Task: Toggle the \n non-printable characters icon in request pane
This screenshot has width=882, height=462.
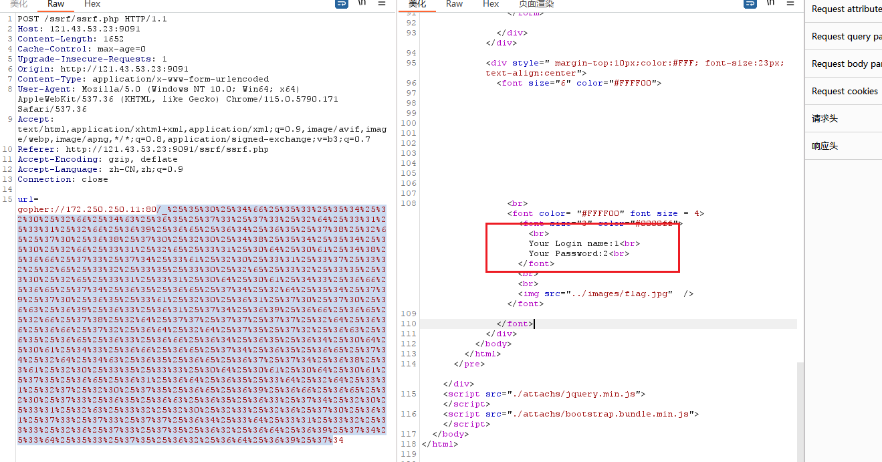Action: coord(362,3)
